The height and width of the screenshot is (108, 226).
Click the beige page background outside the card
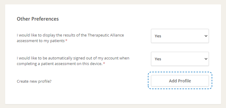(2, 52)
